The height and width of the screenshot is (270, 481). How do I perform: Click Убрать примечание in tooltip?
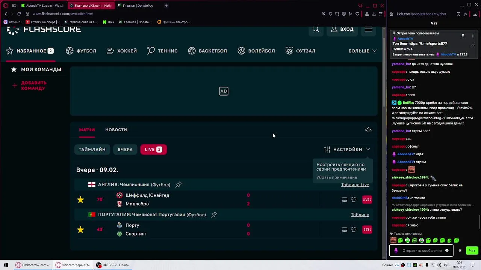tap(337, 177)
